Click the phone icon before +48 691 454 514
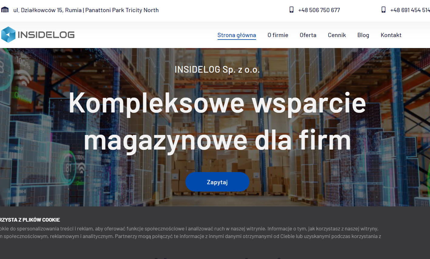Image resolution: width=430 pixels, height=259 pixels. [x=384, y=10]
